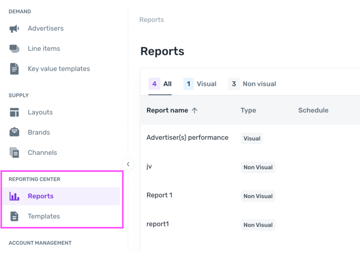Click the Advertisers megaphone icon
Screen dimensions: 360x259
click(14, 29)
